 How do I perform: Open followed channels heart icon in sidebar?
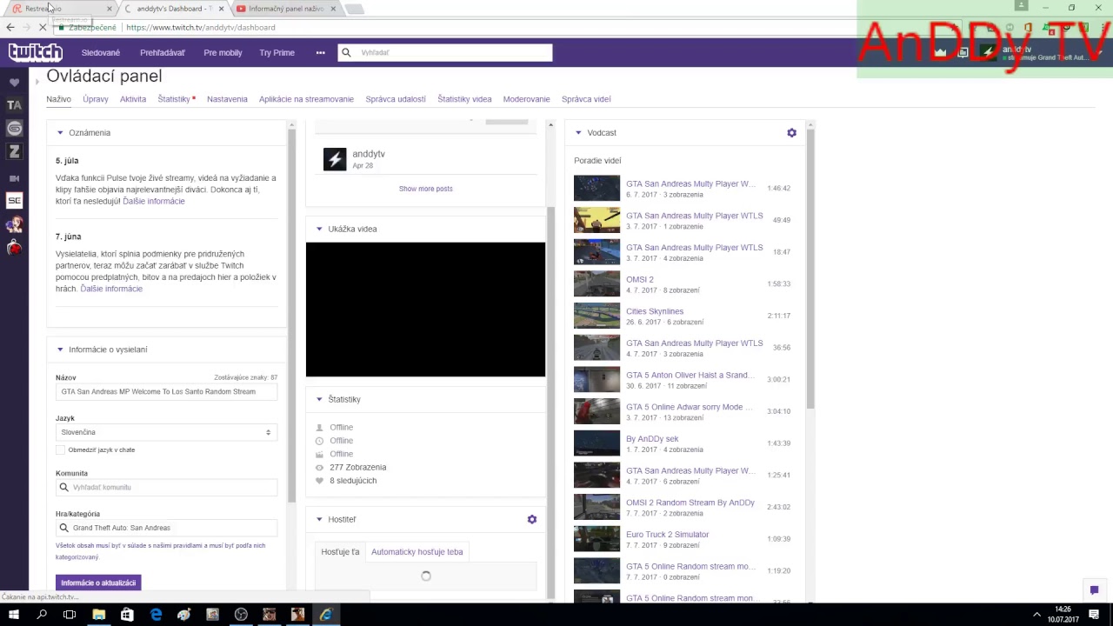click(x=14, y=83)
